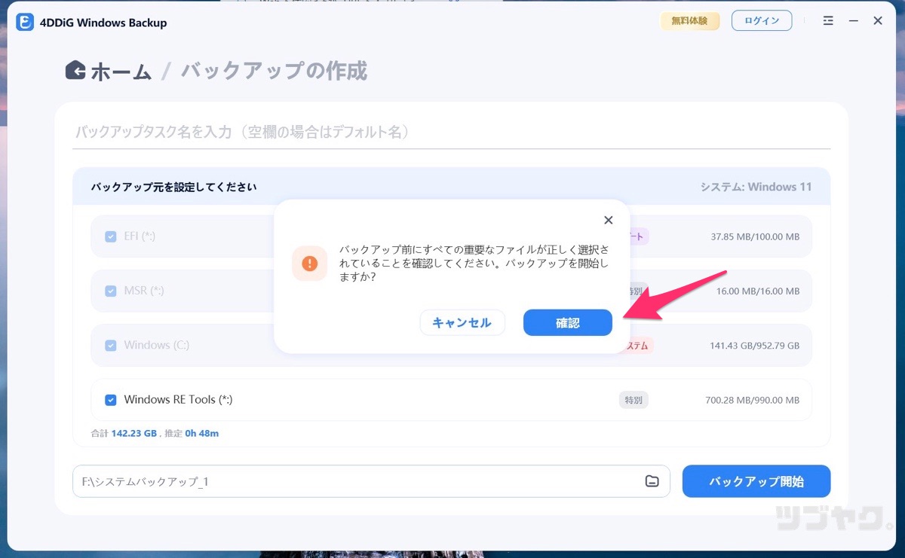Click the ホーム breadcrumb link
This screenshot has height=558, width=905.
pyautogui.click(x=121, y=72)
